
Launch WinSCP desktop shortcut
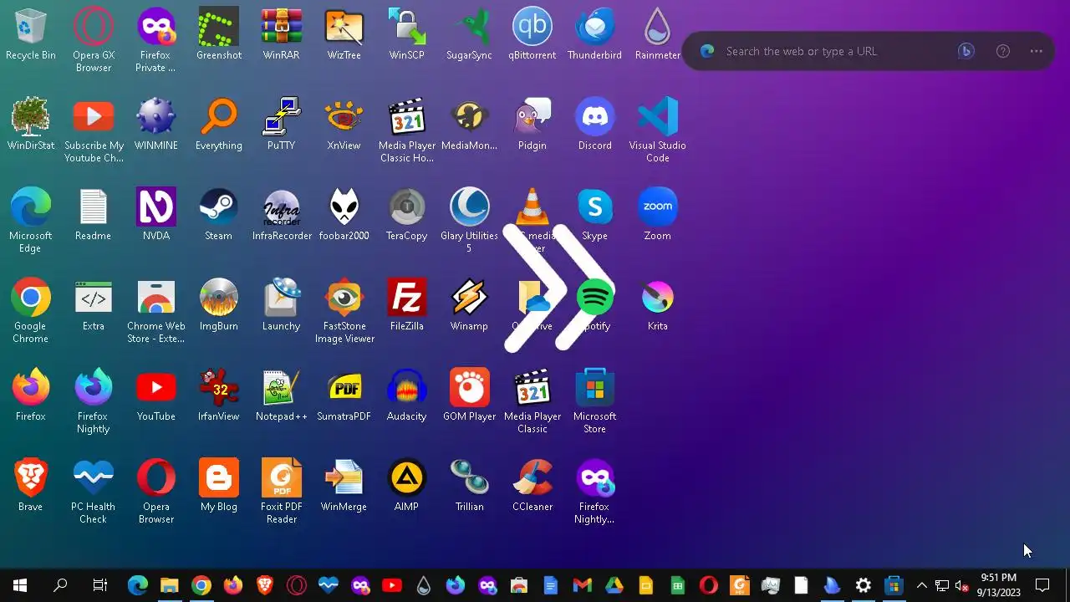tap(406, 35)
